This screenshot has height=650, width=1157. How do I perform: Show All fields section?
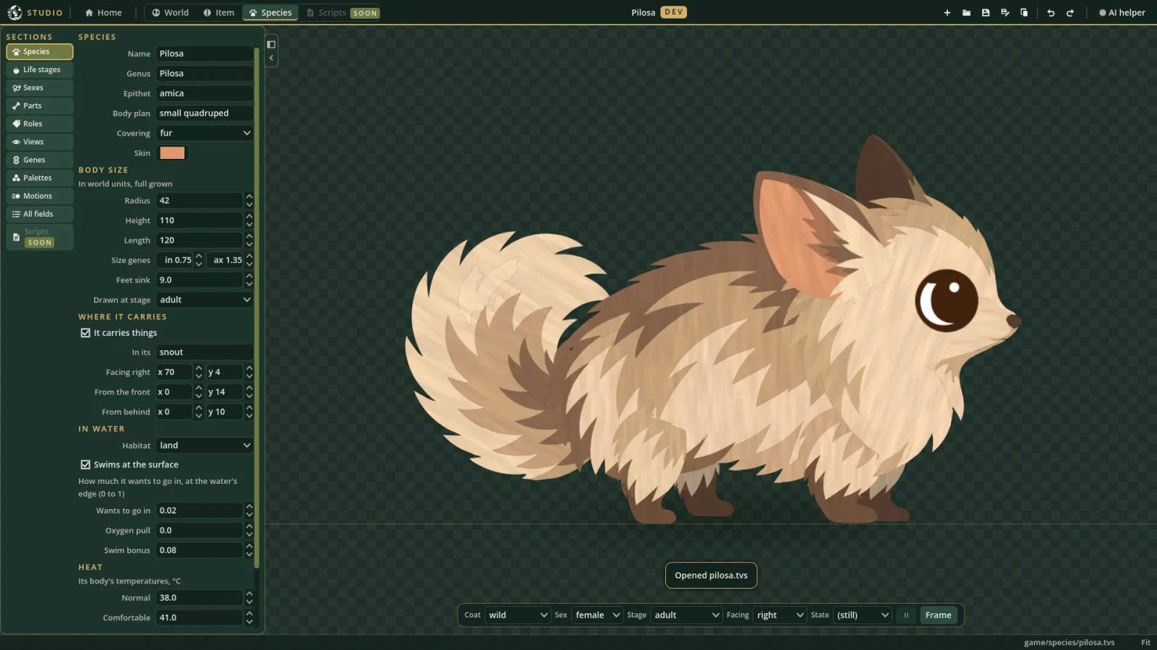tap(40, 214)
